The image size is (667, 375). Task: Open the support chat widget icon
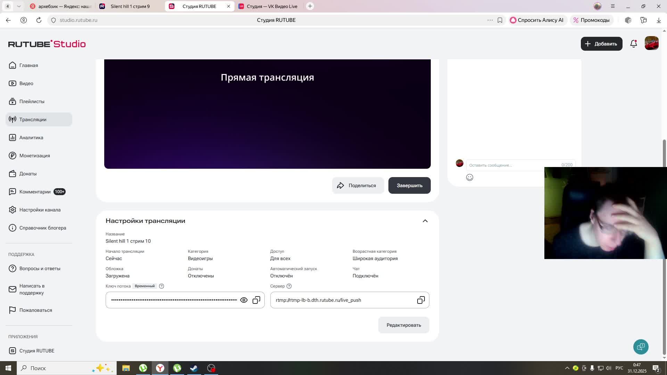pos(641,347)
